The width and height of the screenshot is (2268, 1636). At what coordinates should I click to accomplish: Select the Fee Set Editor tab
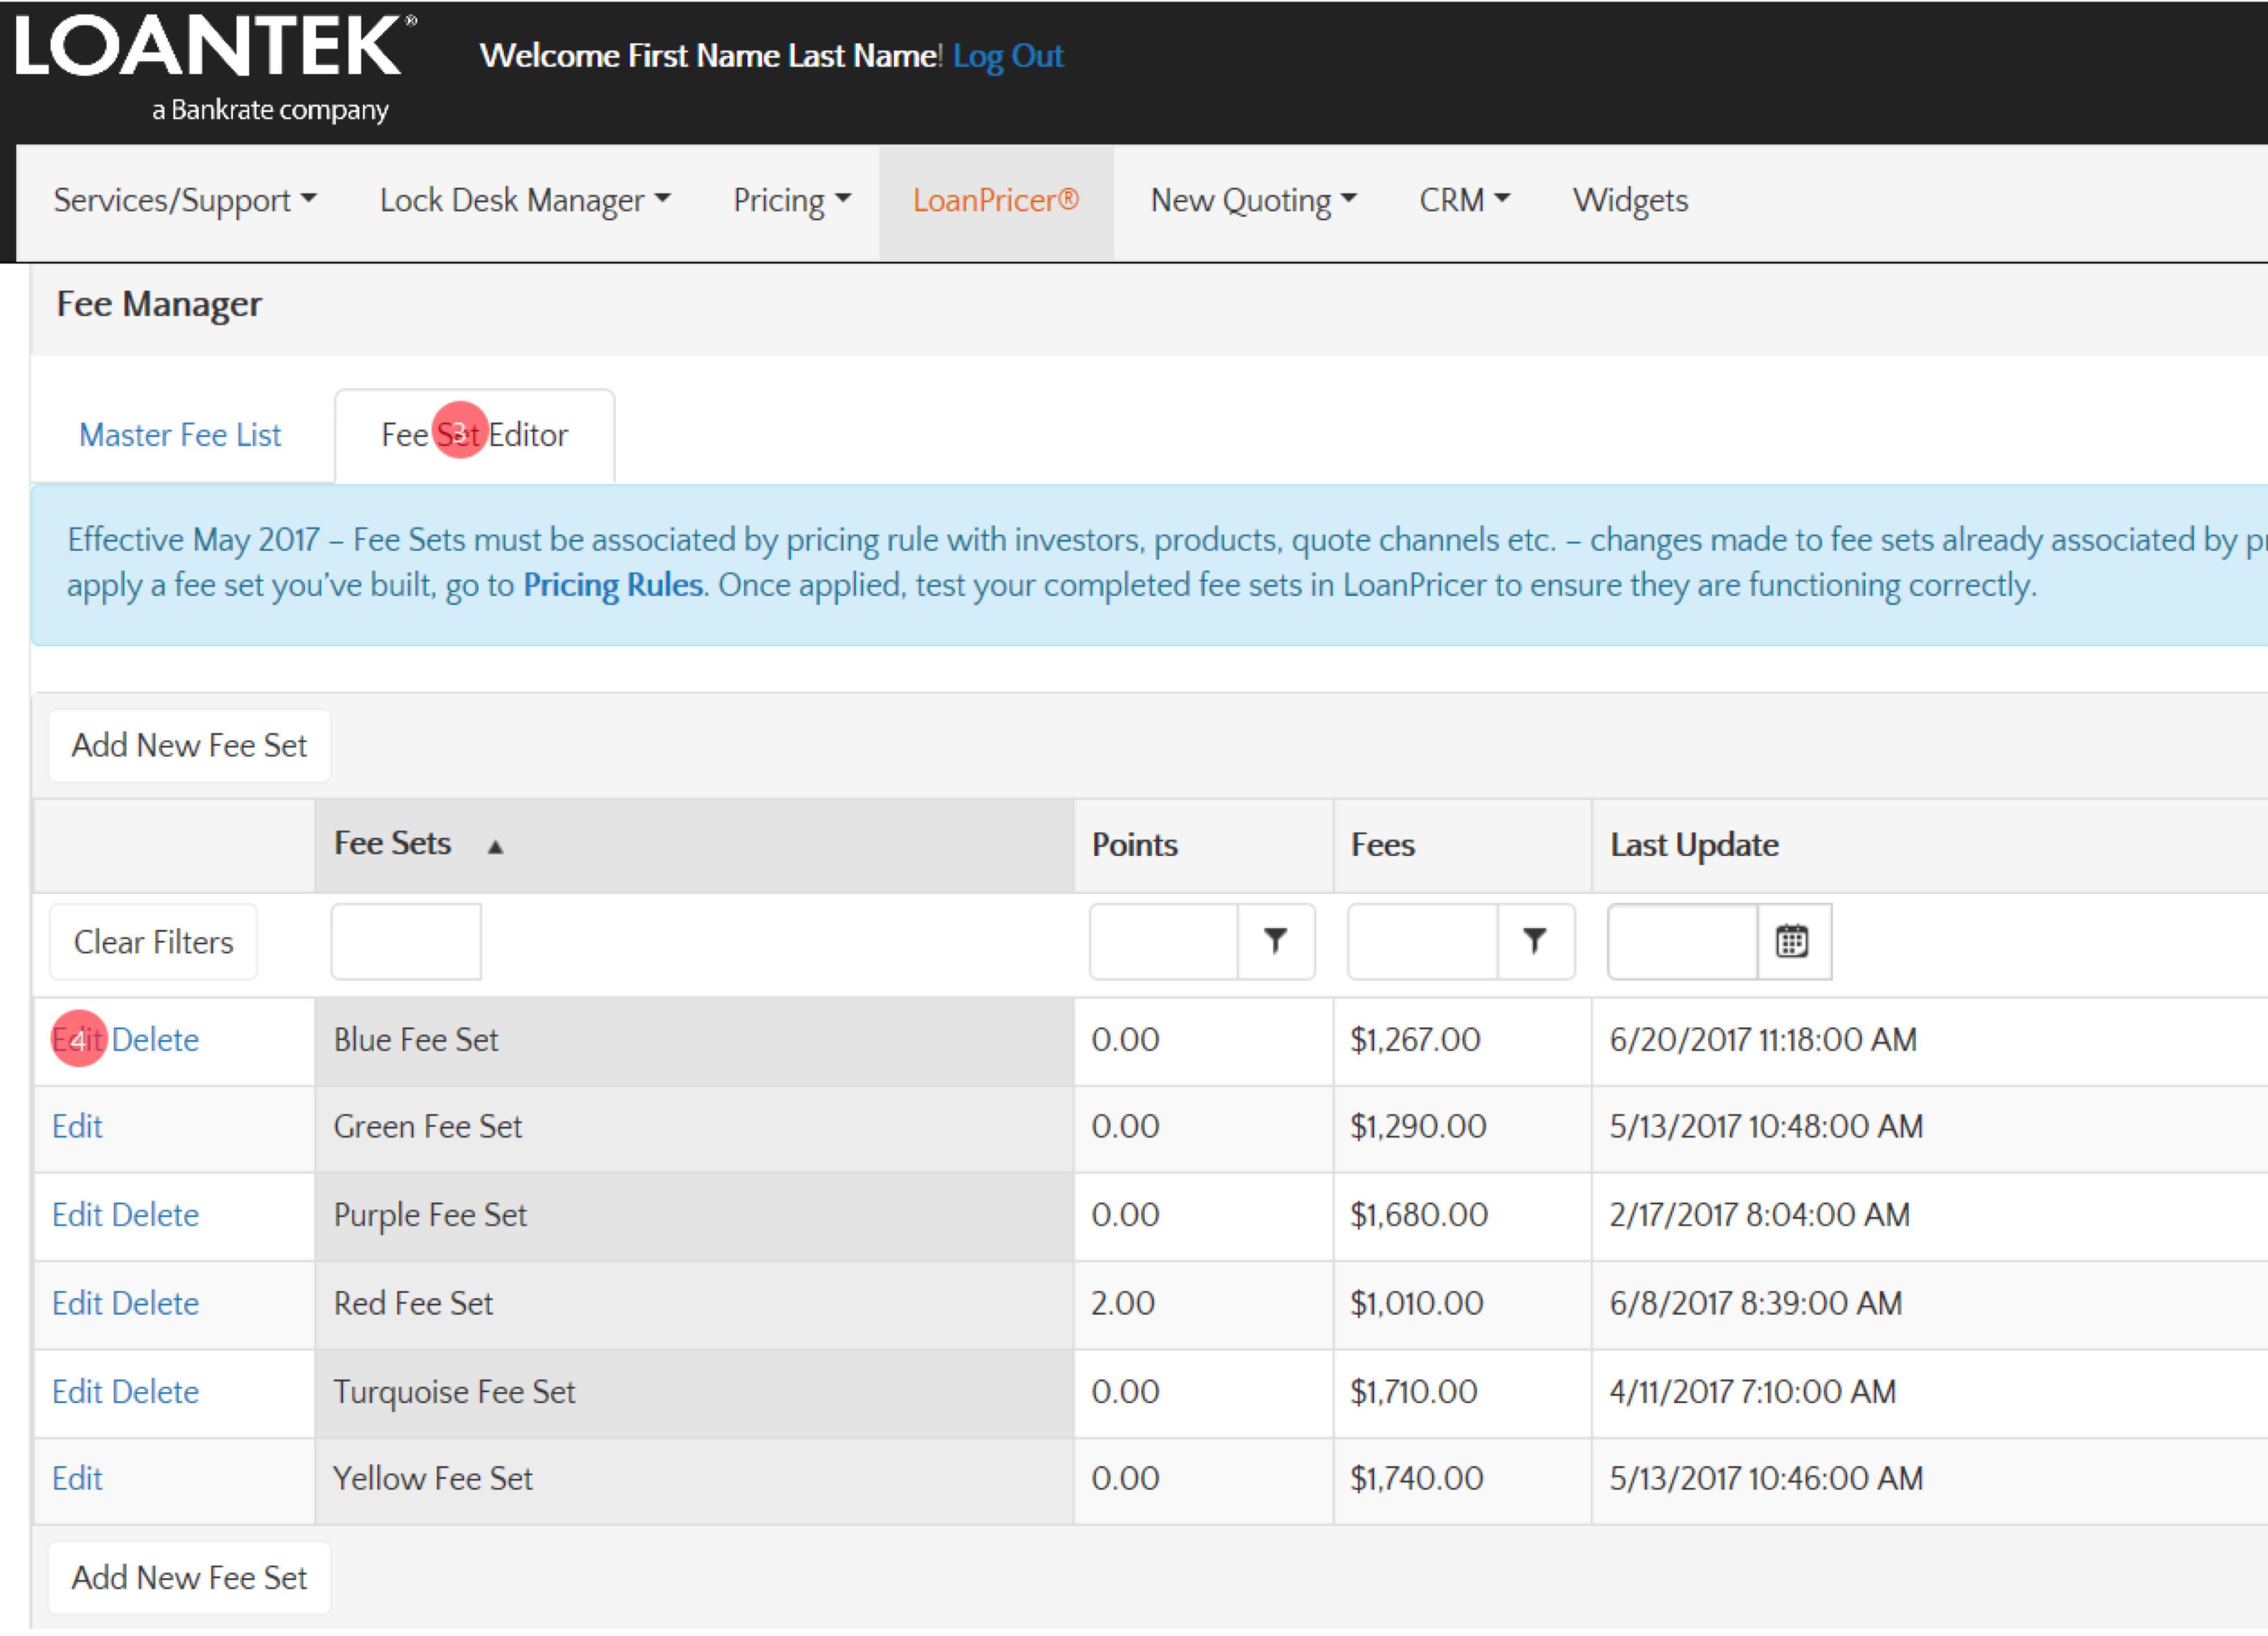tap(474, 435)
